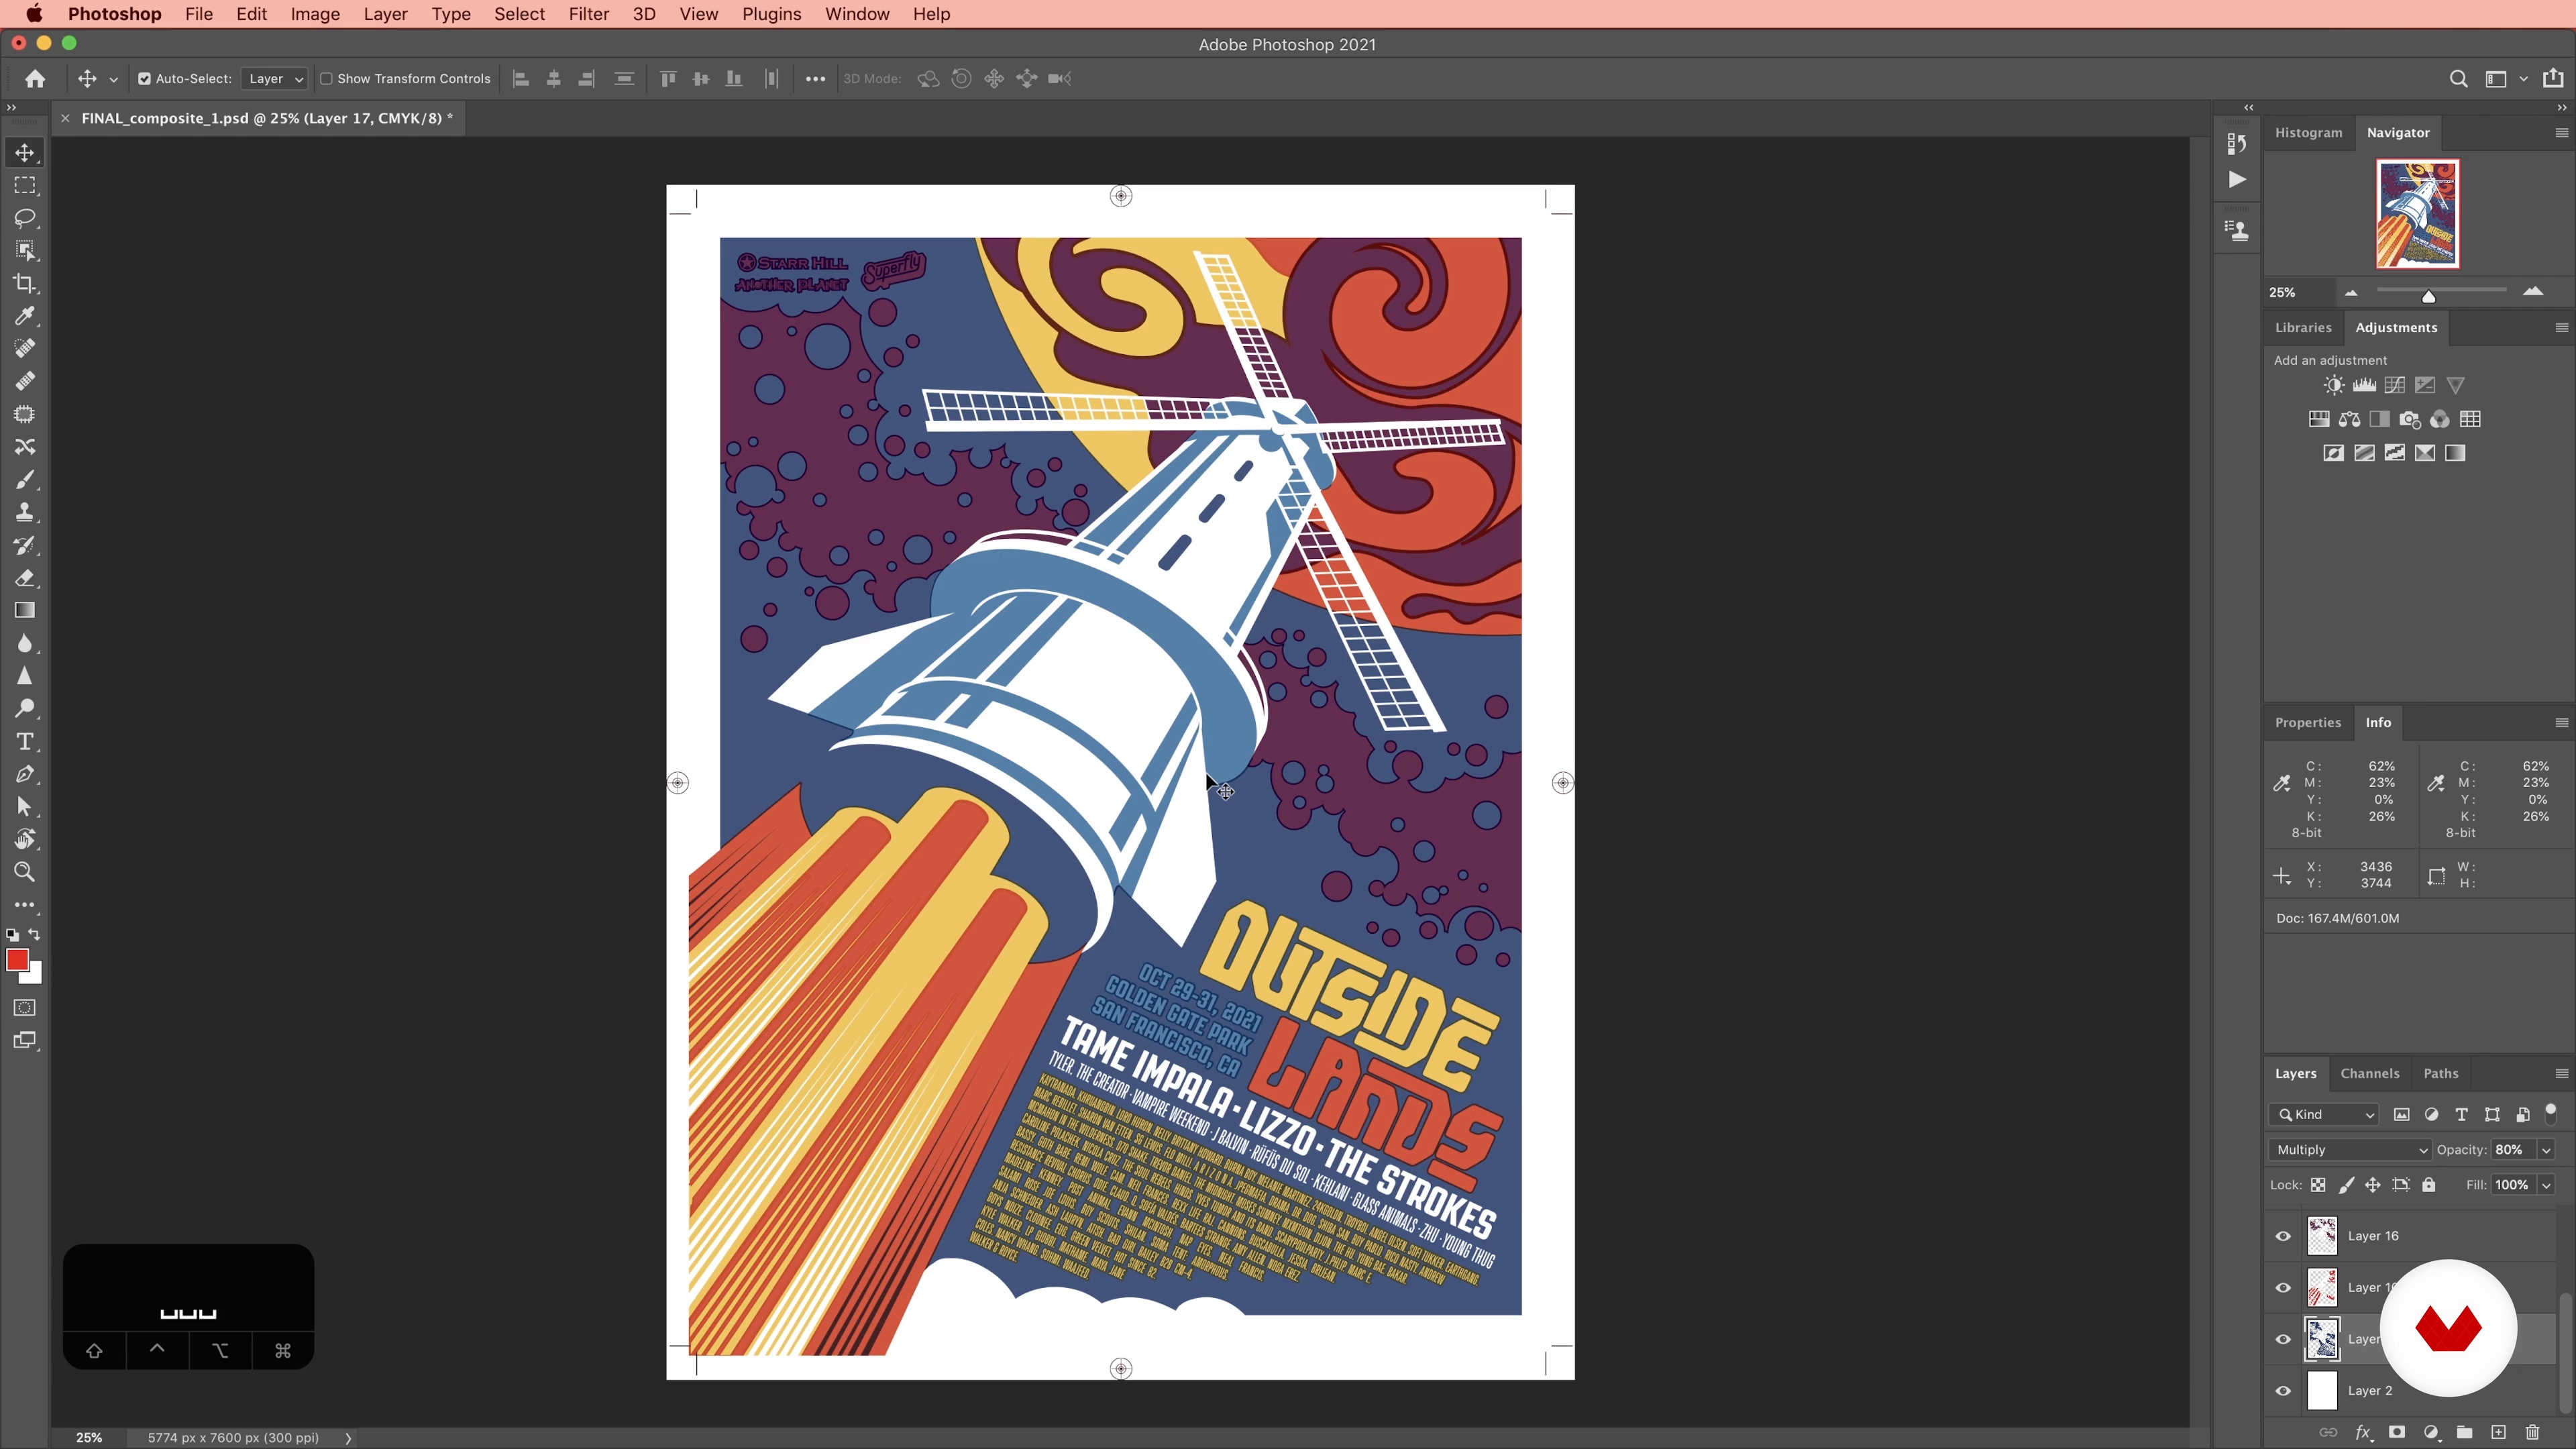Screen dimensions: 2576x1449
Task: Select the Eyedropper tool
Action: point(25,316)
